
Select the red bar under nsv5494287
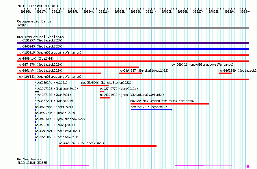131,73
